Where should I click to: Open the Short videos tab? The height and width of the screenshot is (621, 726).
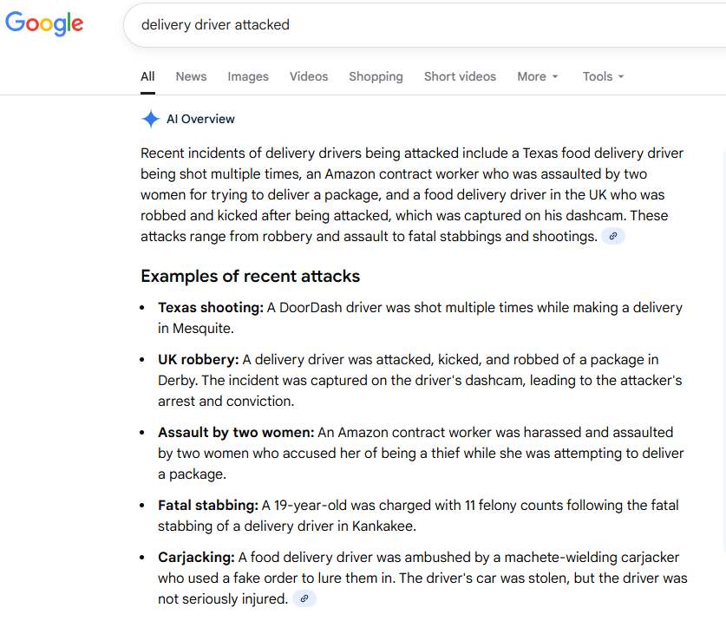pyautogui.click(x=460, y=76)
